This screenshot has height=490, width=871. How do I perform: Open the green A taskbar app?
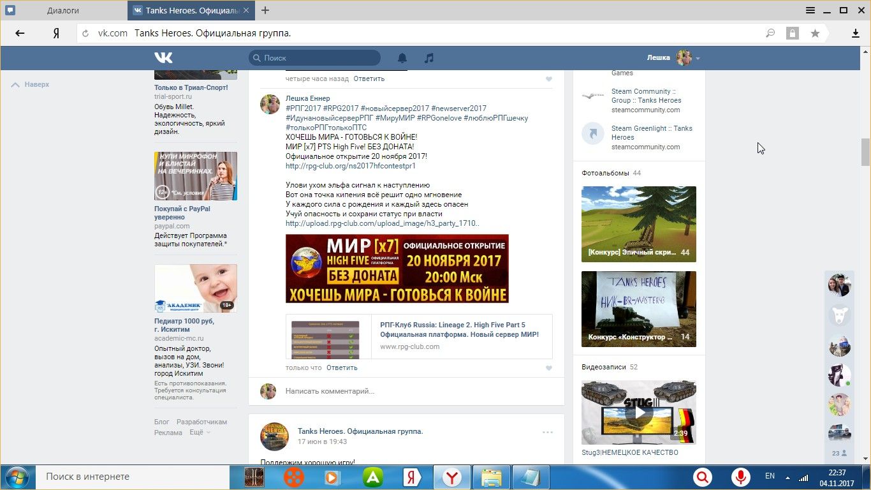tap(373, 477)
